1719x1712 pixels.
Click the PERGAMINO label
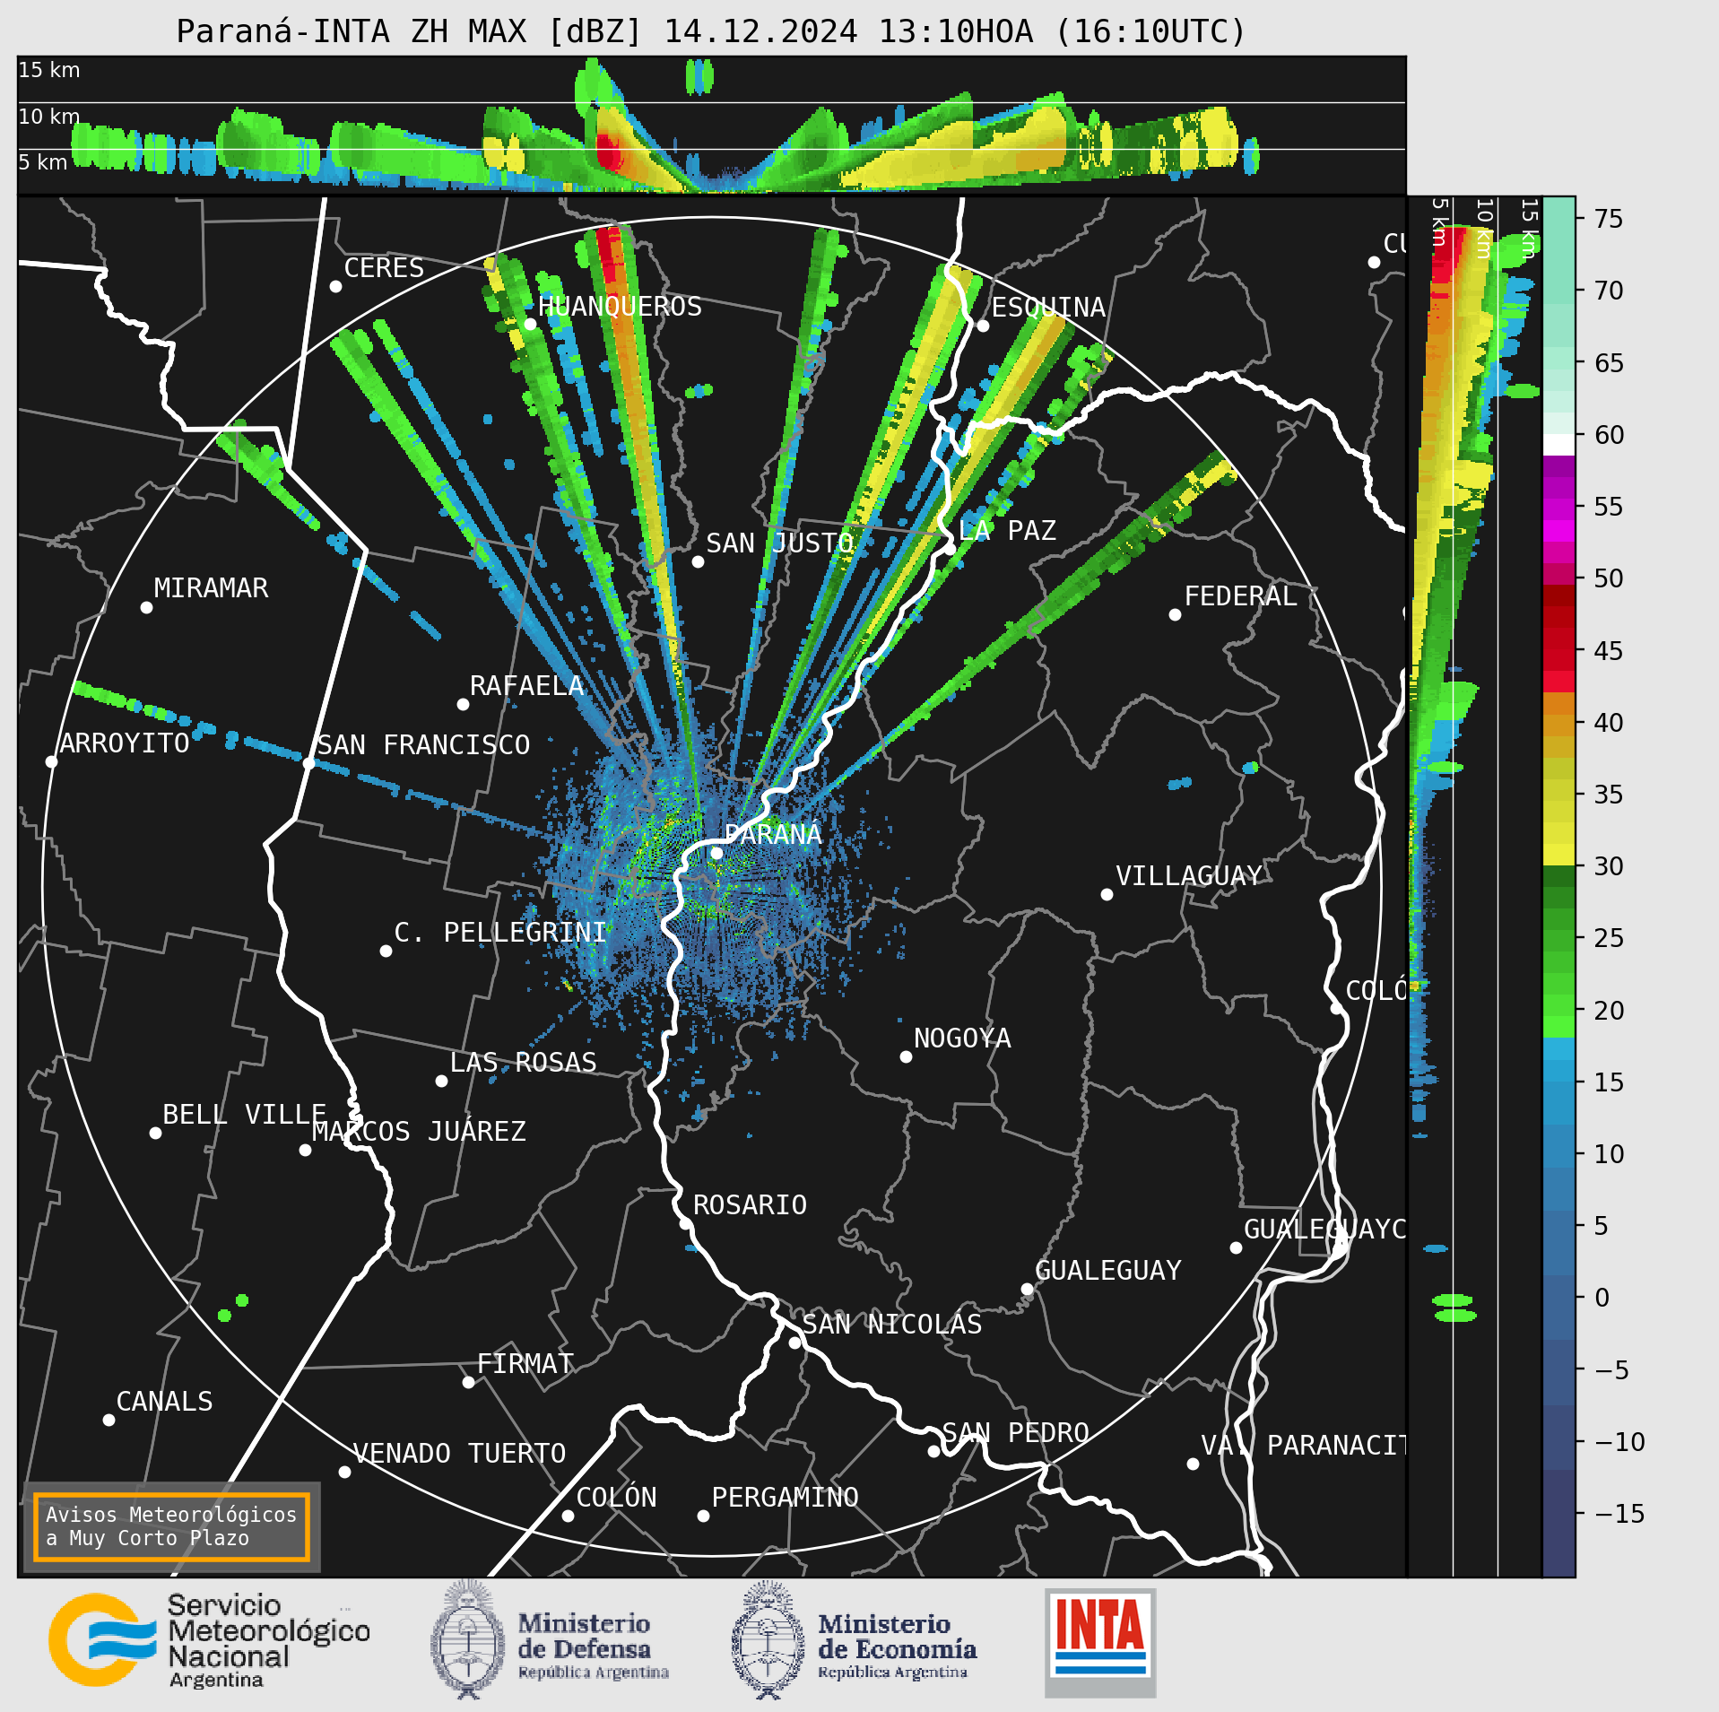786,1497
